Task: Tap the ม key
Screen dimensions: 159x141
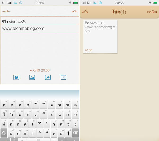Action: coord(61,133)
